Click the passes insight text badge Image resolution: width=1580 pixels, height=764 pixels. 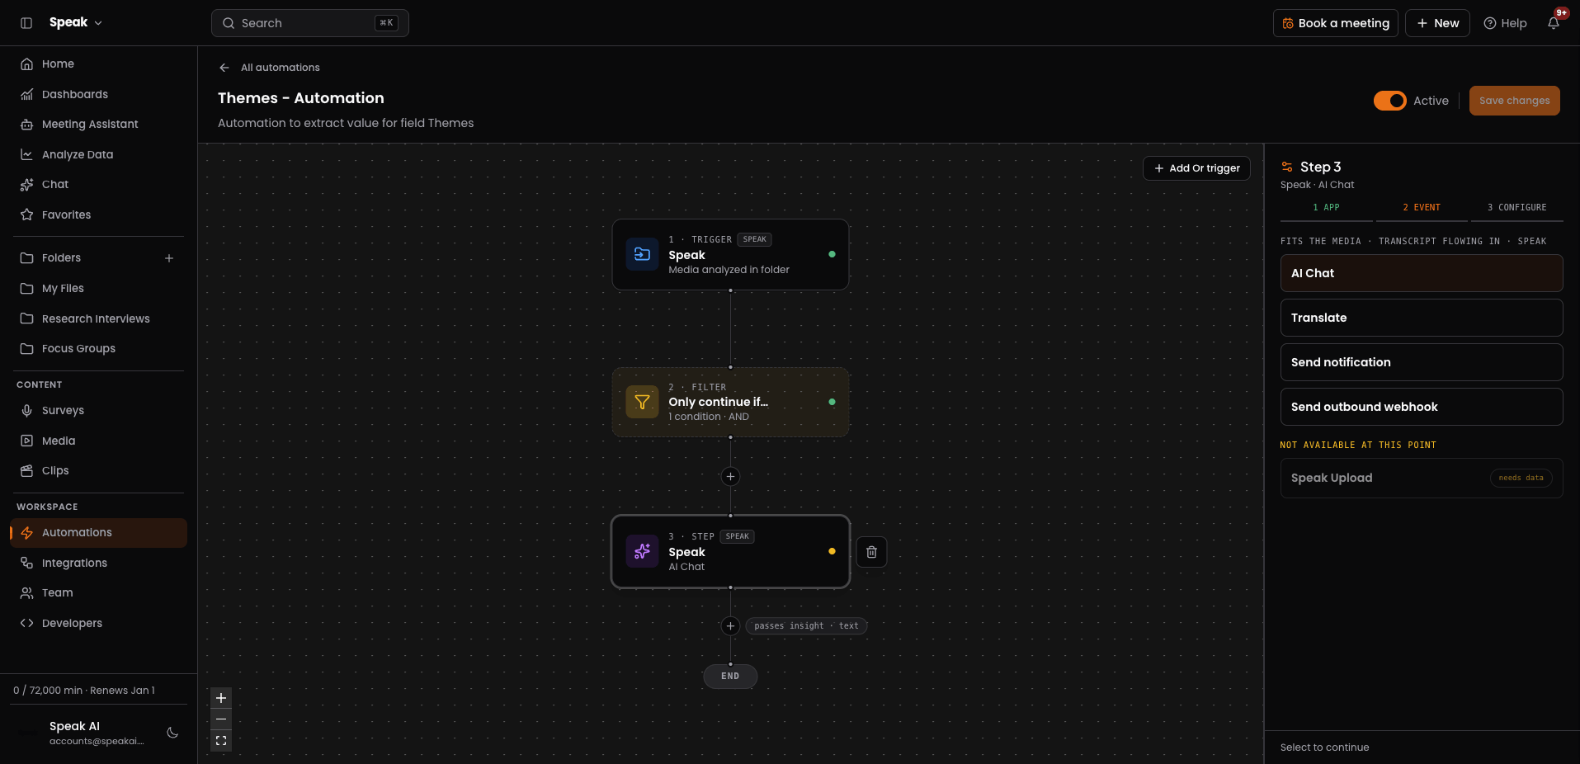[x=806, y=626]
